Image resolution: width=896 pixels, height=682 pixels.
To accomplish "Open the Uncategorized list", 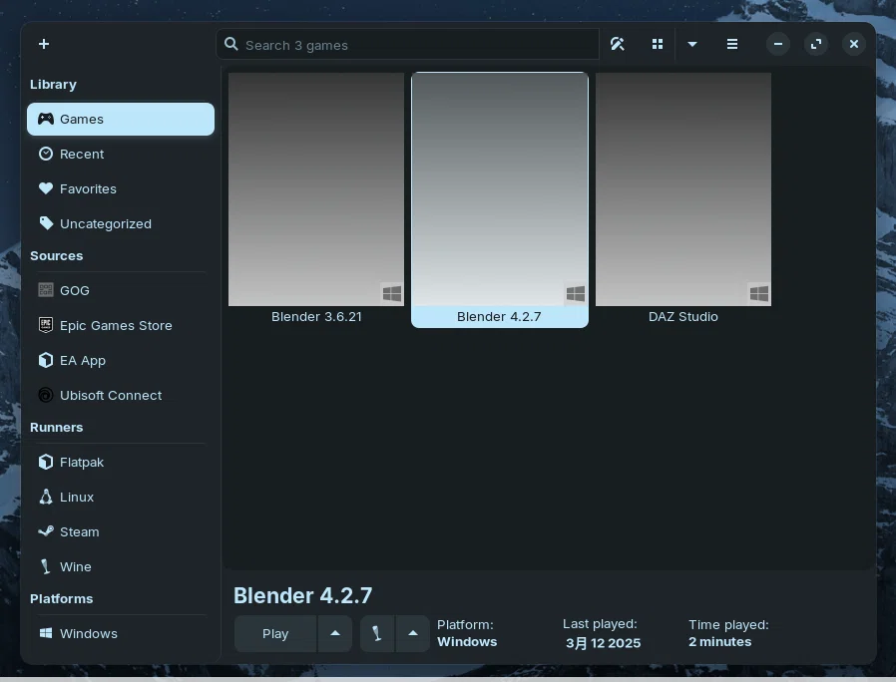I will (x=121, y=223).
